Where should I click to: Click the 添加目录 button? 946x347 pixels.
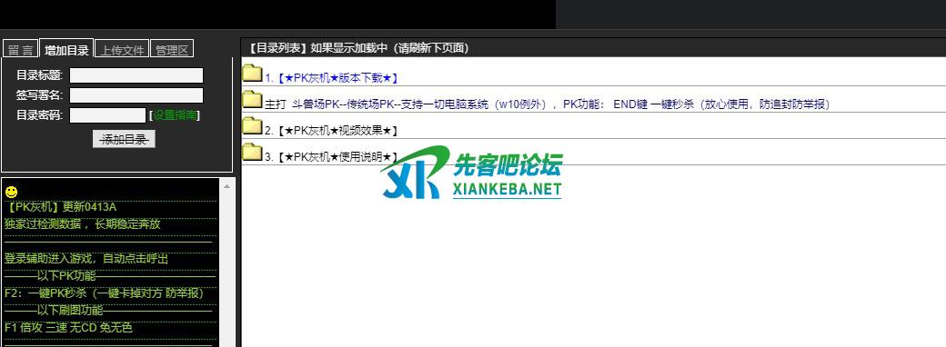pyautogui.click(x=124, y=139)
